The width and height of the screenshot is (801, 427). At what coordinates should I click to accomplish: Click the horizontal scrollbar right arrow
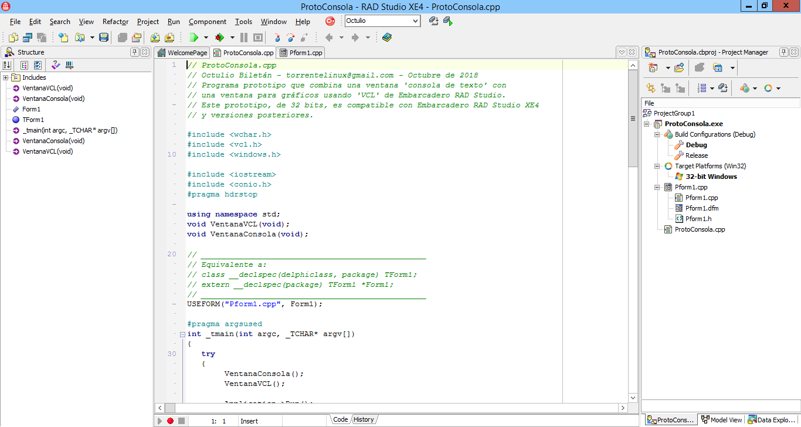623,408
